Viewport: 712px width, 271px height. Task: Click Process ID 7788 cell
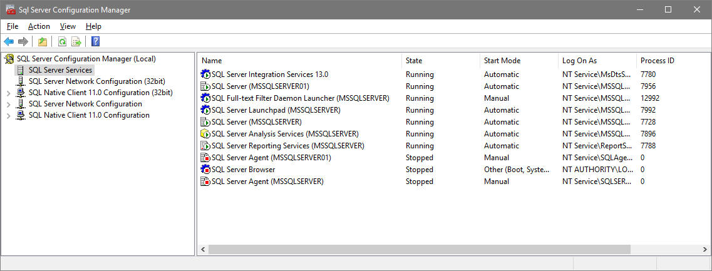point(648,146)
